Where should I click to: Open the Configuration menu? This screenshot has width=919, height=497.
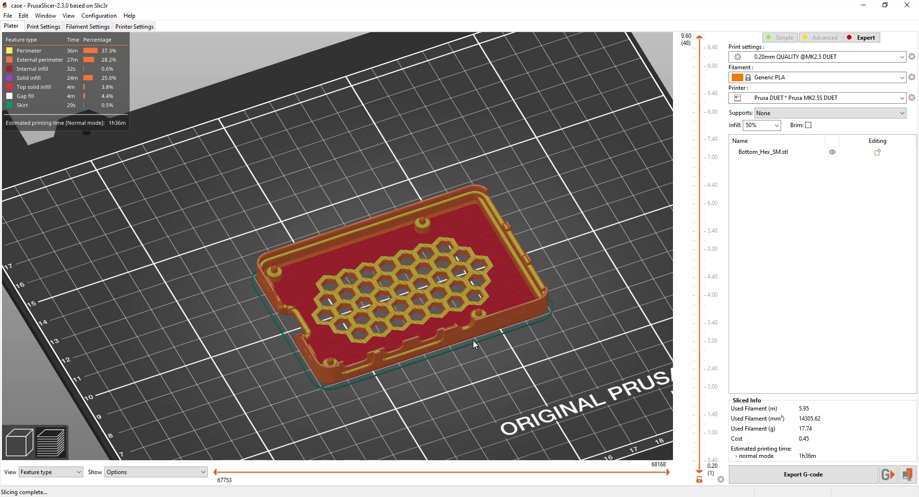click(99, 15)
